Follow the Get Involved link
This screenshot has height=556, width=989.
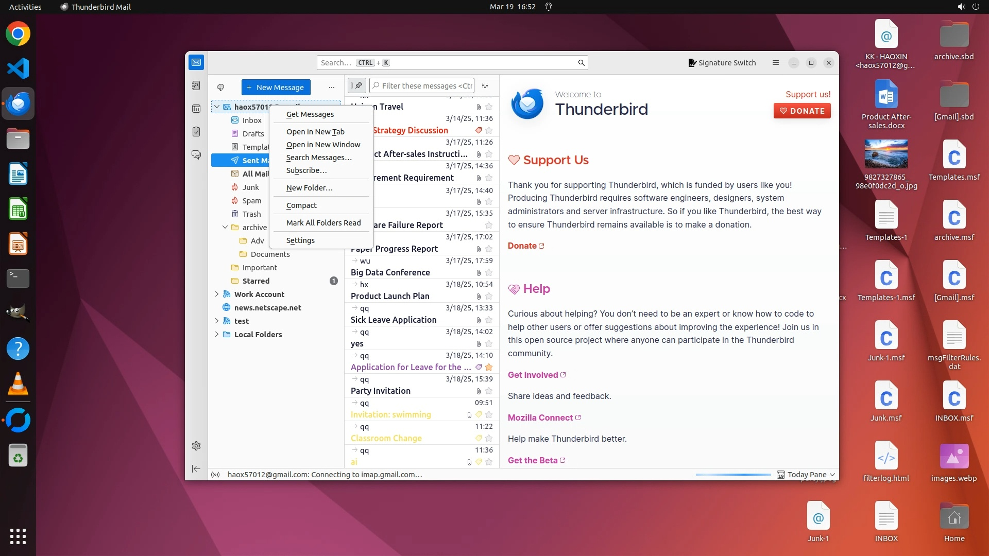533,375
